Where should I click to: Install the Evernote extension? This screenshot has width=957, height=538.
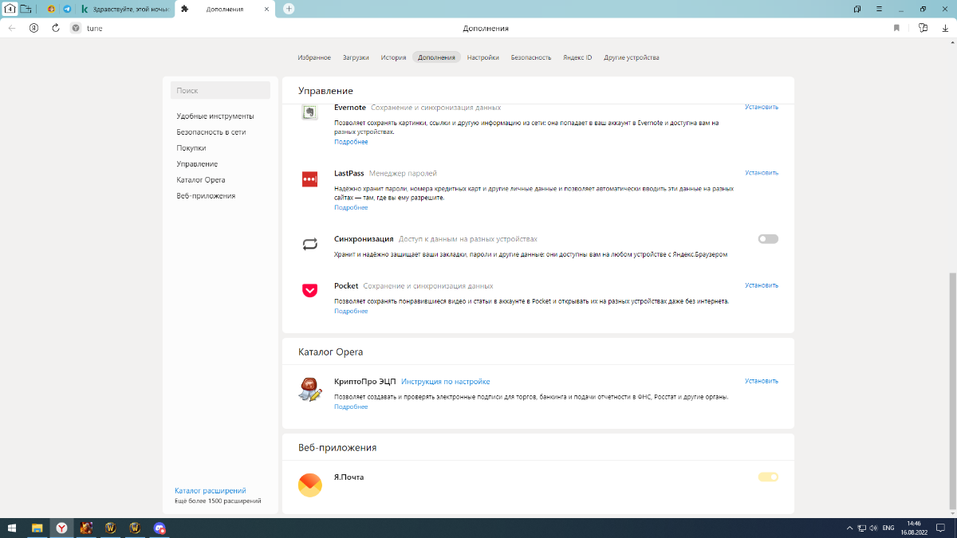coord(762,106)
